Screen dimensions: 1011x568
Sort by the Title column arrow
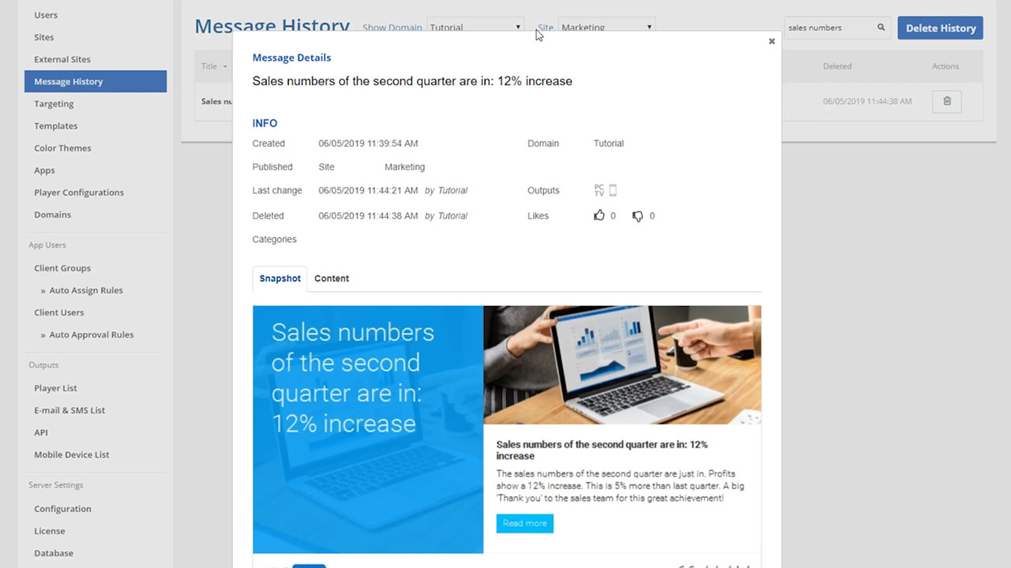tap(225, 67)
